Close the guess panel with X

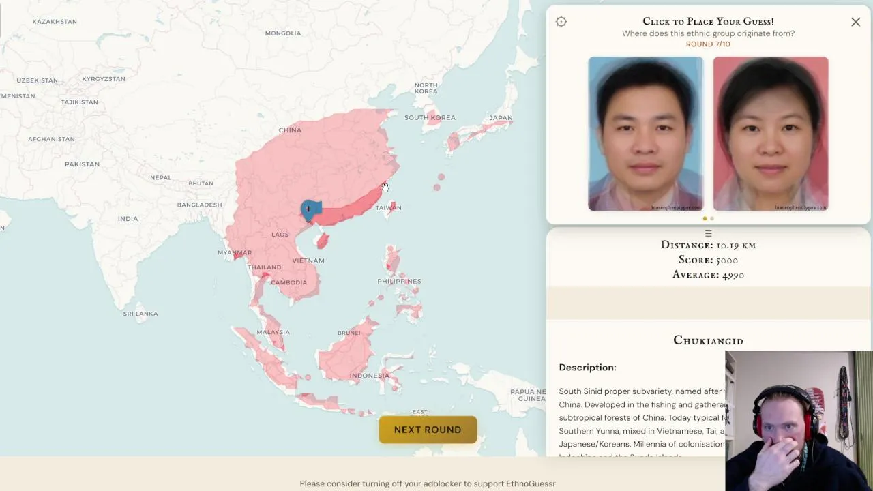pos(855,22)
